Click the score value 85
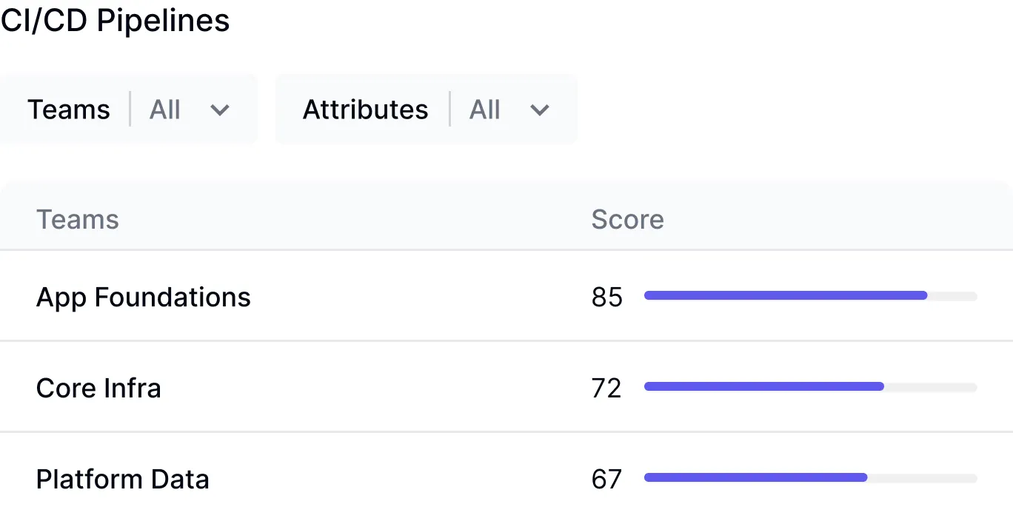This screenshot has width=1013, height=524. 607,298
